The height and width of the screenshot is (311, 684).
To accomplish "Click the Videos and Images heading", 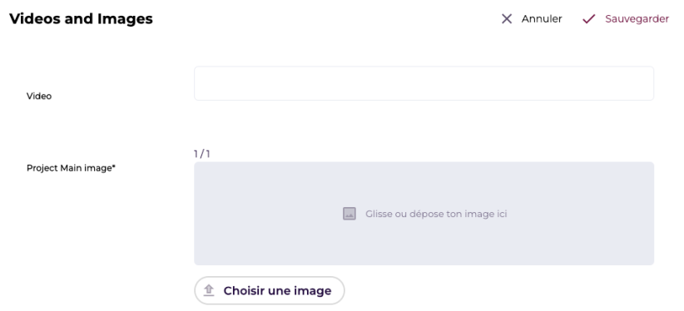I will [x=82, y=19].
